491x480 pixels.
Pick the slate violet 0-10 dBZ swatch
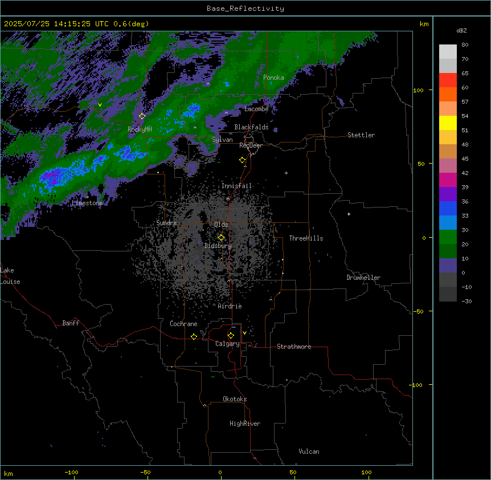point(448,265)
